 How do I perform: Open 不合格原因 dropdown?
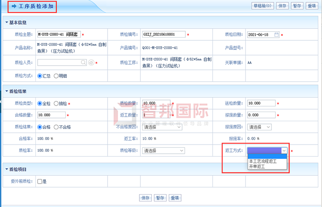point(162,127)
